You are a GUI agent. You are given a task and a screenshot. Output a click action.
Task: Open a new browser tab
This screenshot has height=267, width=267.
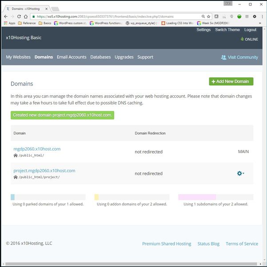coord(55,9)
